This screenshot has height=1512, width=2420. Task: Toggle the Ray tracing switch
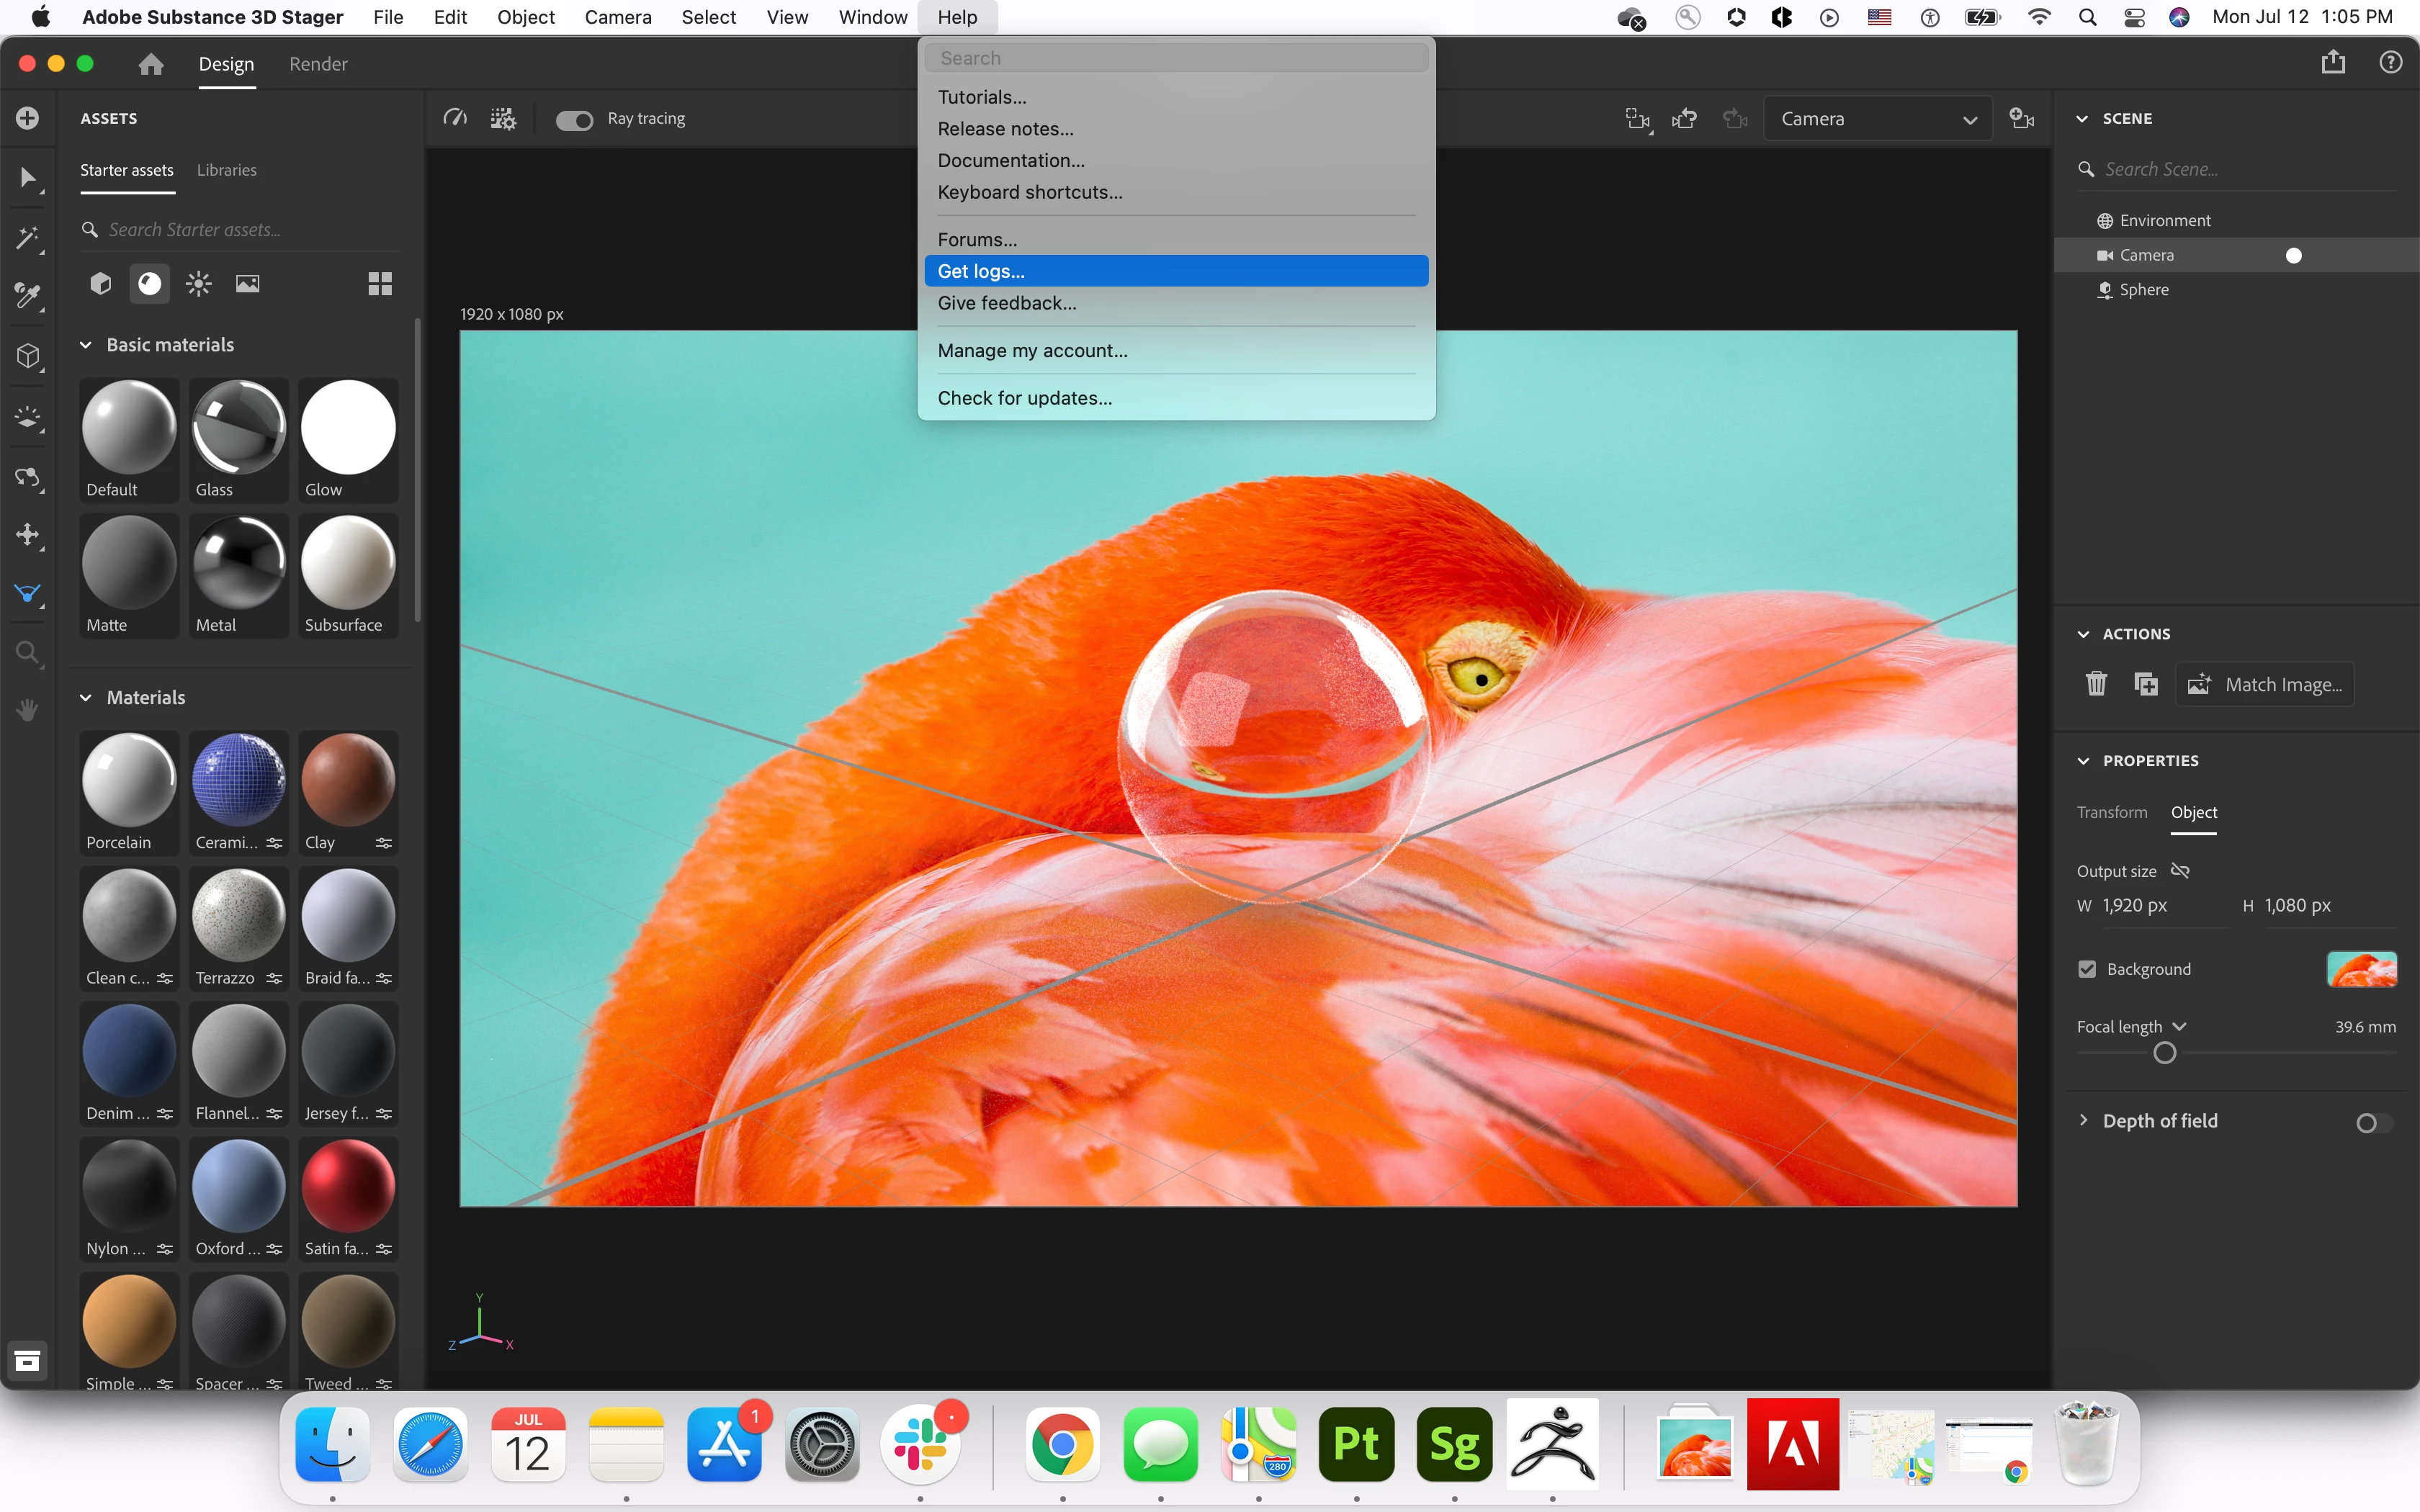coord(574,120)
